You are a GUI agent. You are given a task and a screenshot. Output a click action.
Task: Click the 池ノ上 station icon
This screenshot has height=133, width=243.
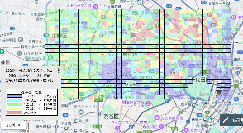[x=76, y=130]
